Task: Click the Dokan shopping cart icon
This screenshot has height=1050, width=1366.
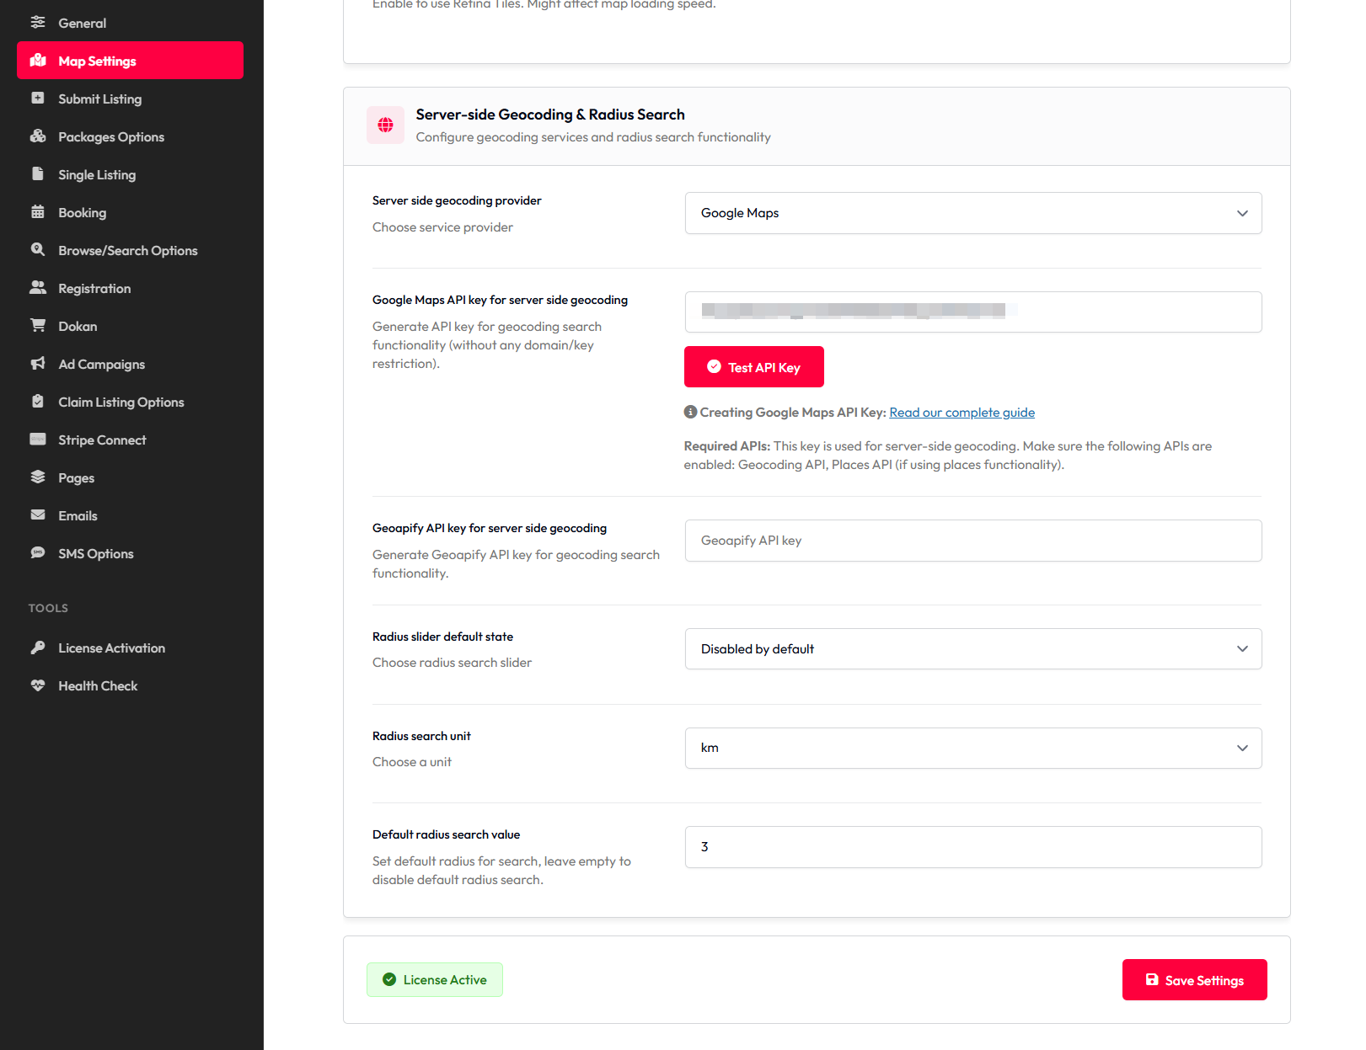Action: click(38, 326)
